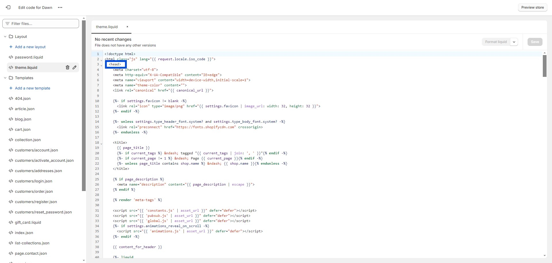Viewport: 552px width, 263px height.
Task: Open customers/reset_password.json file
Action: point(43,212)
